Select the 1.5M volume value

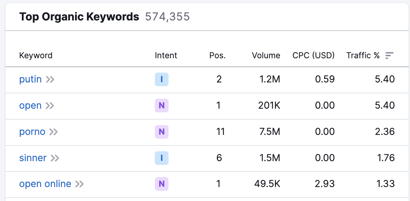pyautogui.click(x=269, y=158)
